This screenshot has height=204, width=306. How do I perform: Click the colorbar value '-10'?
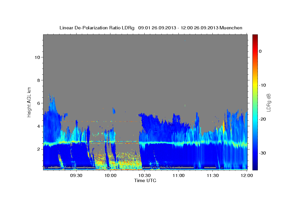pyautogui.click(x=262, y=85)
